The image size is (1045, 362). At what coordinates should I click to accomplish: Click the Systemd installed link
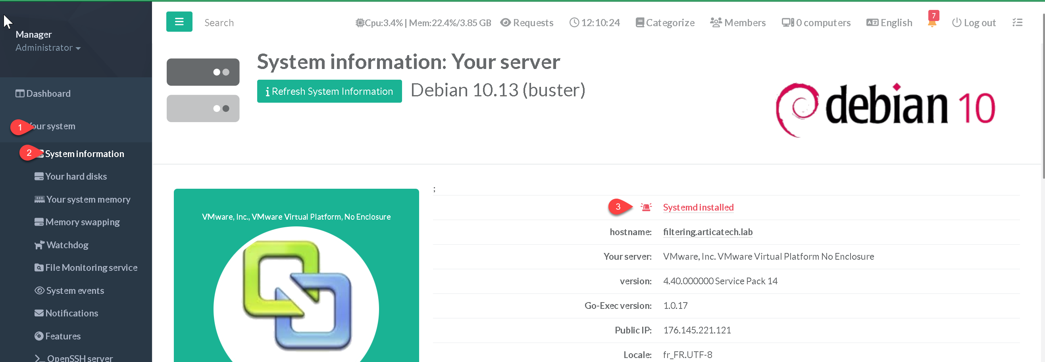(x=698, y=207)
